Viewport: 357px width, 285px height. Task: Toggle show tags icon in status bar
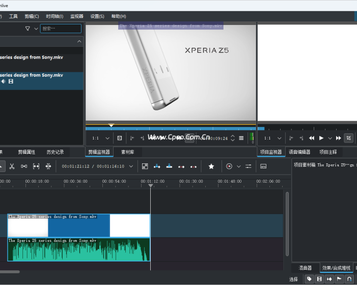(x=309, y=278)
